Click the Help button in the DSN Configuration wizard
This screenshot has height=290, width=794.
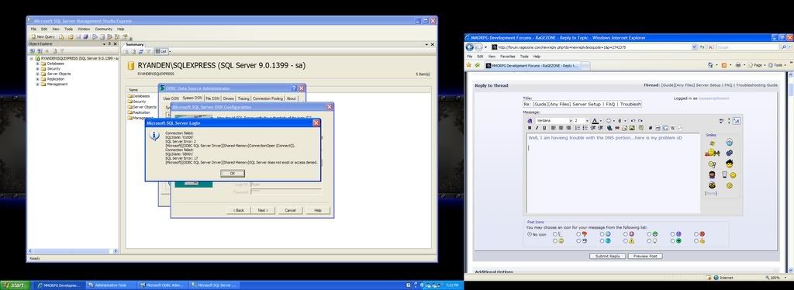pos(317,210)
